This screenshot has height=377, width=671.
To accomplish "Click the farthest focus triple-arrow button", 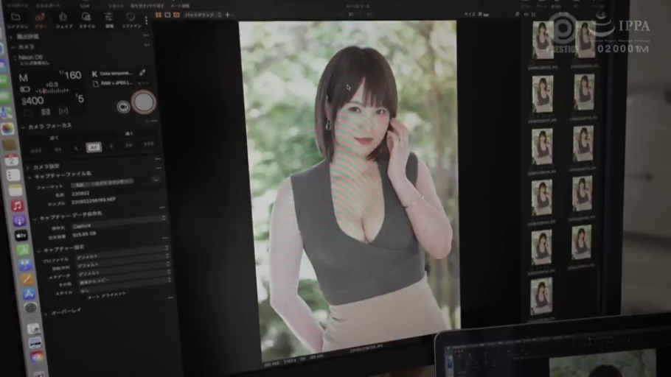I will pos(149,145).
